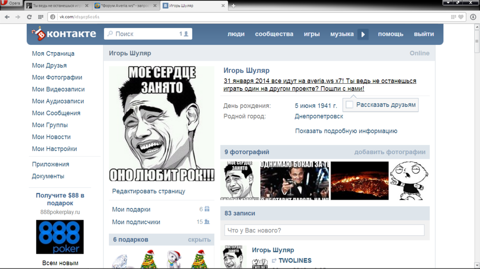The width and height of the screenshot is (480, 269).
Task: Click the gift icon next to Мои подарки
Action: (x=207, y=209)
